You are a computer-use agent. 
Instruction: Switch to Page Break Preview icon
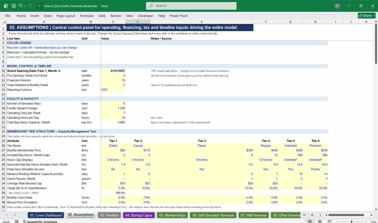[329, 221]
